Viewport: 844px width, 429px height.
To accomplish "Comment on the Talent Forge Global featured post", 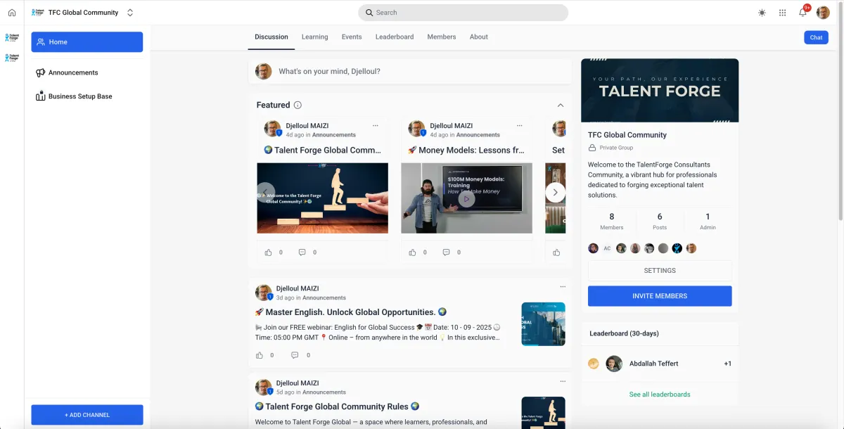I will point(302,252).
